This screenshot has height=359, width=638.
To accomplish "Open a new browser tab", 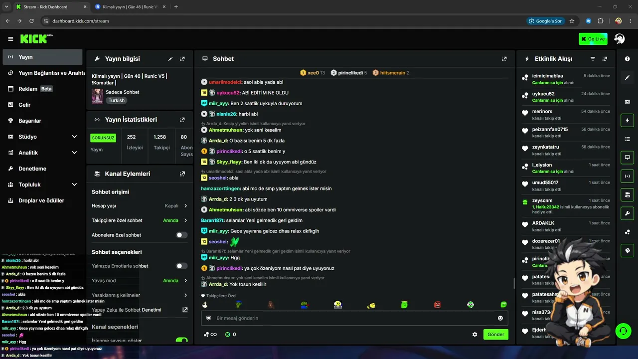I will point(176,7).
